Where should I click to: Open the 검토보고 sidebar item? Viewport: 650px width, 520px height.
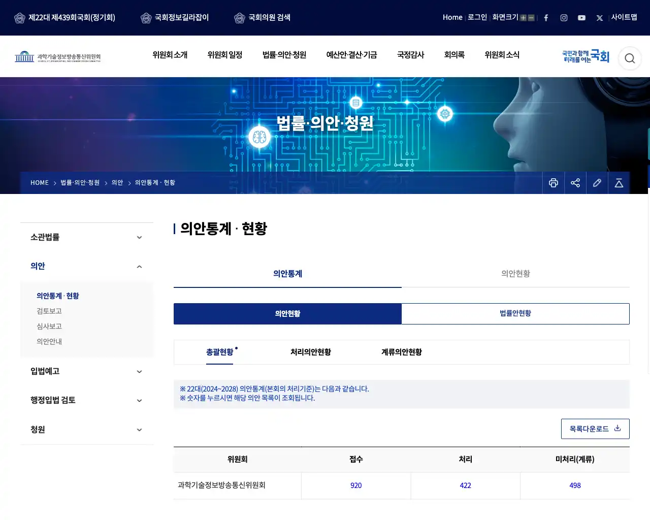(x=49, y=311)
